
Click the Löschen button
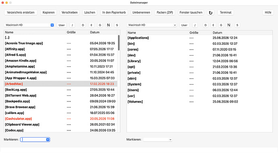point(90,12)
